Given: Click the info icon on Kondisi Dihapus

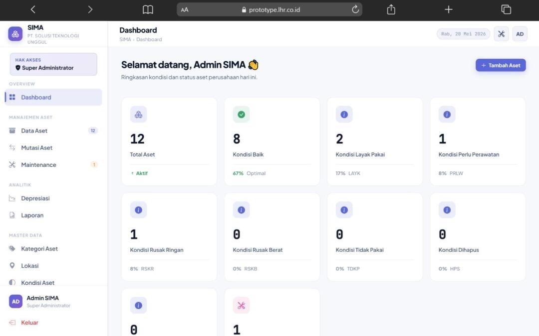Looking at the screenshot, I should click(x=447, y=210).
